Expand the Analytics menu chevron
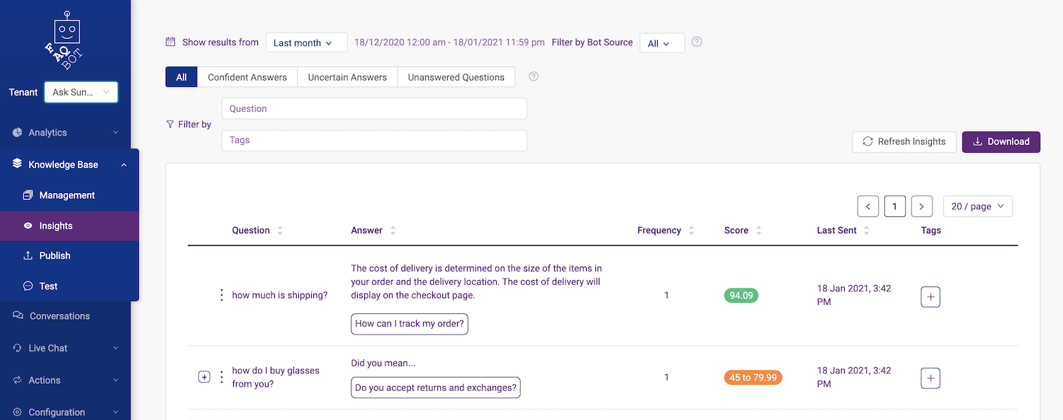This screenshot has height=420, width=1063. pos(116,133)
